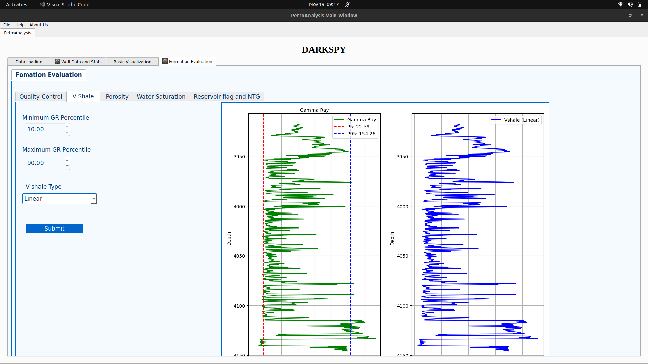This screenshot has width=648, height=364.
Task: Switch to the Quality Control tab
Action: point(40,96)
